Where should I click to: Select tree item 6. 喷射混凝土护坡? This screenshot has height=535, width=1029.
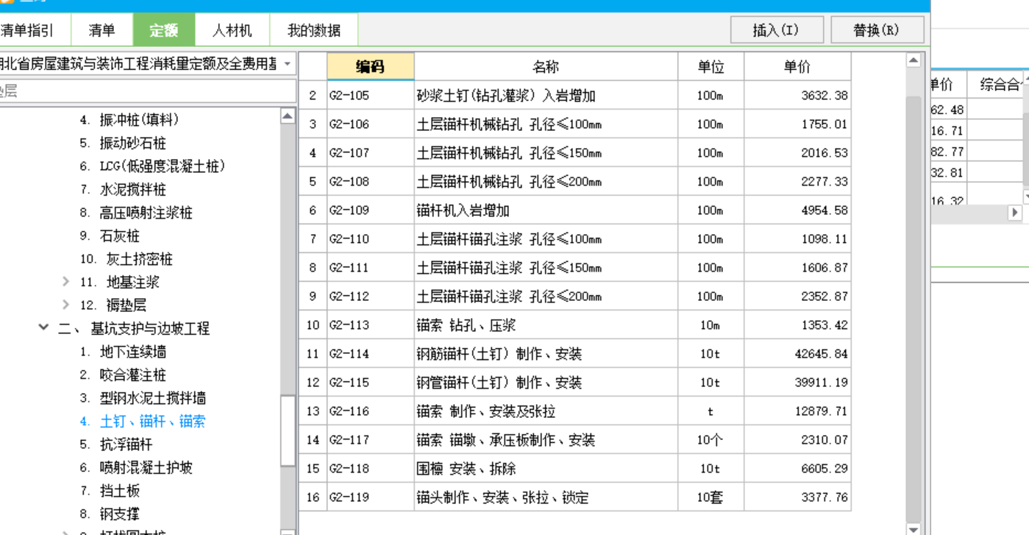(x=136, y=467)
